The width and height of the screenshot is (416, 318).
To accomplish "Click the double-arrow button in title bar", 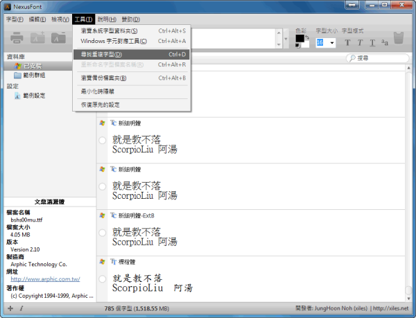I will click(x=352, y=5).
